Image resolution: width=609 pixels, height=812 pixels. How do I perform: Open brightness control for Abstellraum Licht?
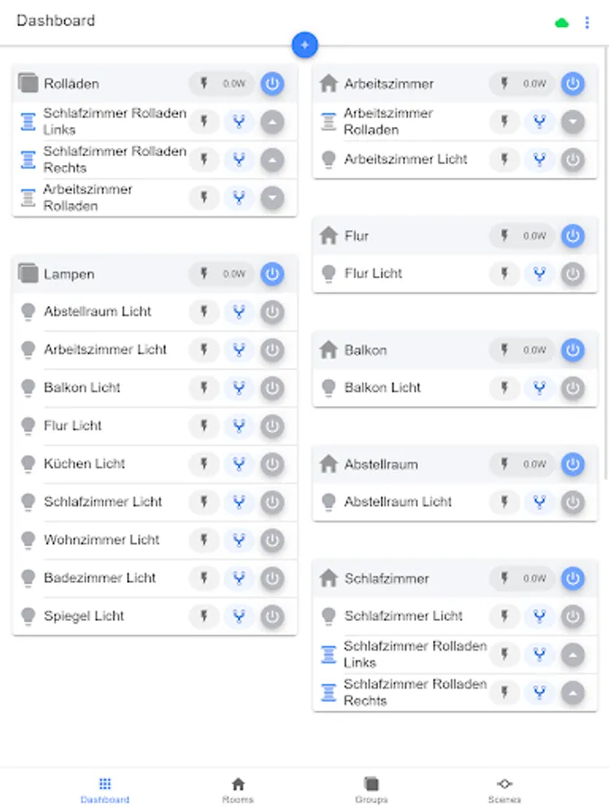[236, 311]
